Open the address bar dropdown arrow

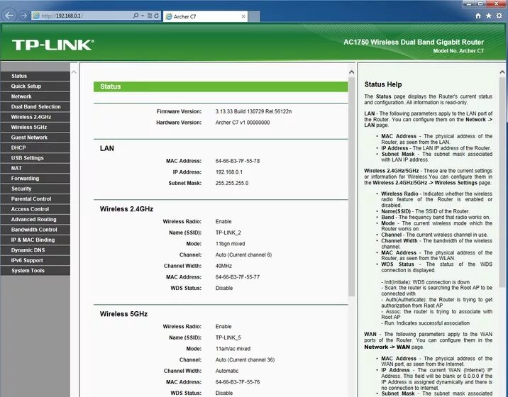click(x=142, y=16)
